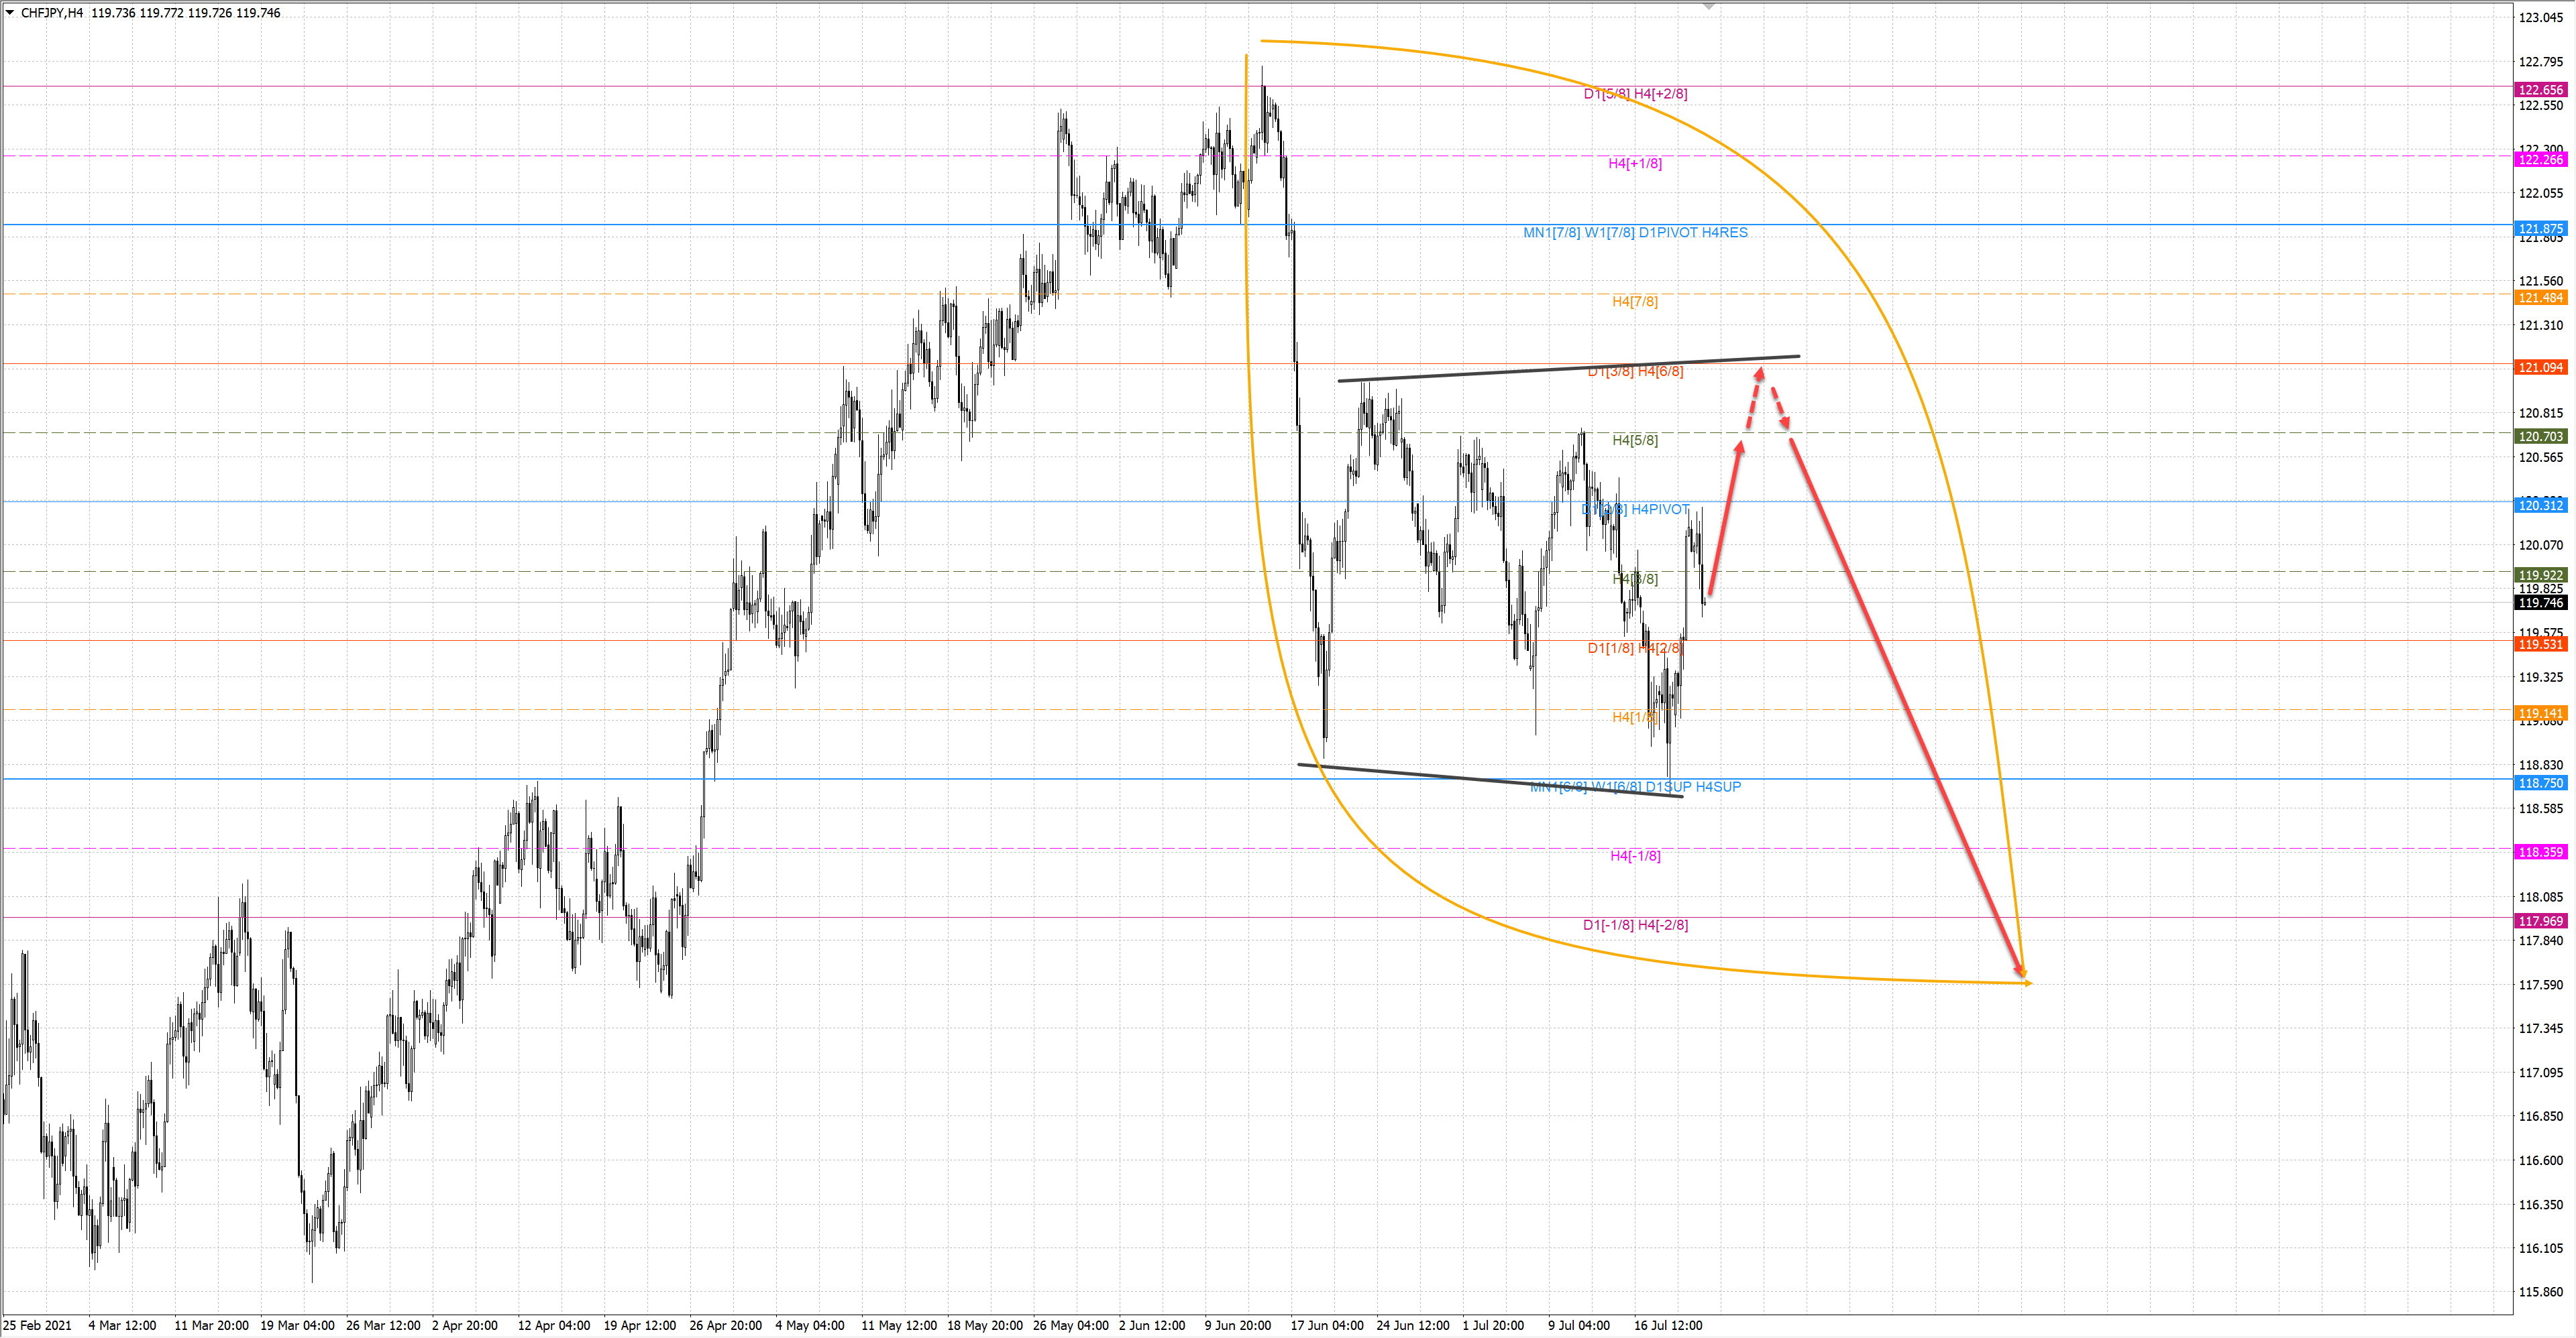Click the blue 121.875 price tag
The width and height of the screenshot is (2576, 1338).
click(2540, 229)
